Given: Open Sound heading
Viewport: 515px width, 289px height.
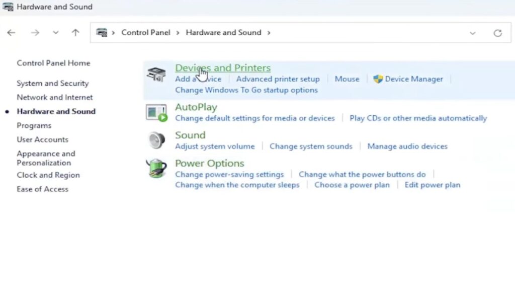Looking at the screenshot, I should click(190, 135).
